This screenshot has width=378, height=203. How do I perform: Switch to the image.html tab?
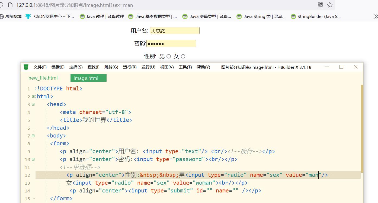point(88,78)
